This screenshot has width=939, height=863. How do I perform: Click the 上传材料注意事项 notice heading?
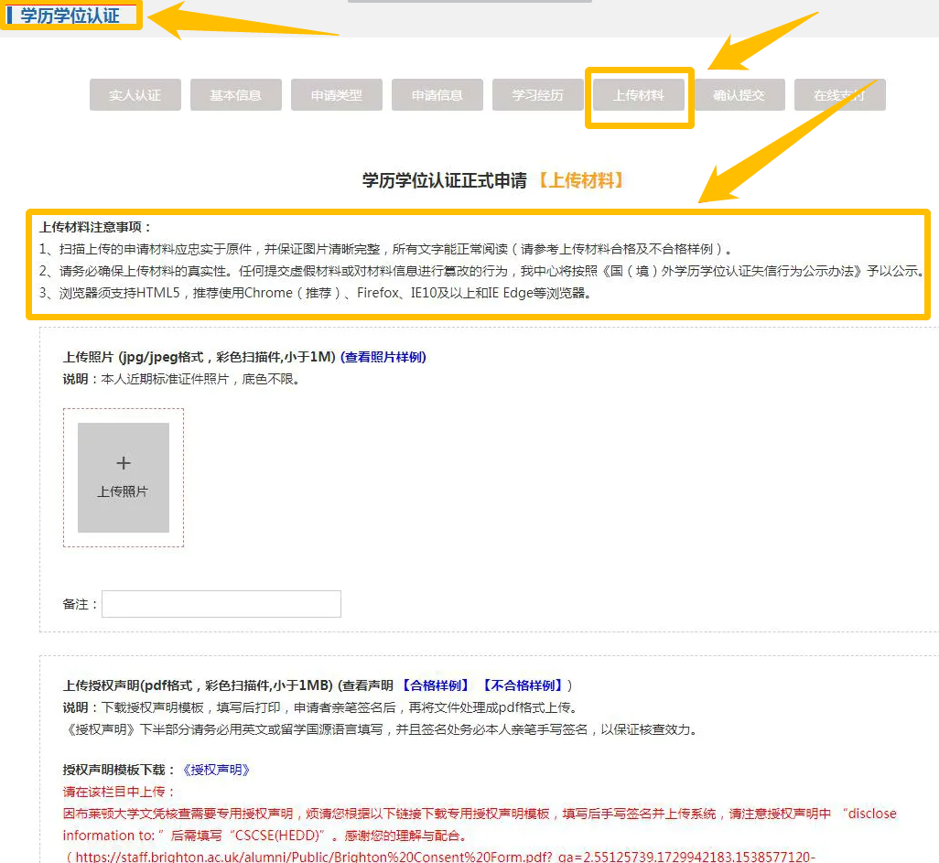95,227
